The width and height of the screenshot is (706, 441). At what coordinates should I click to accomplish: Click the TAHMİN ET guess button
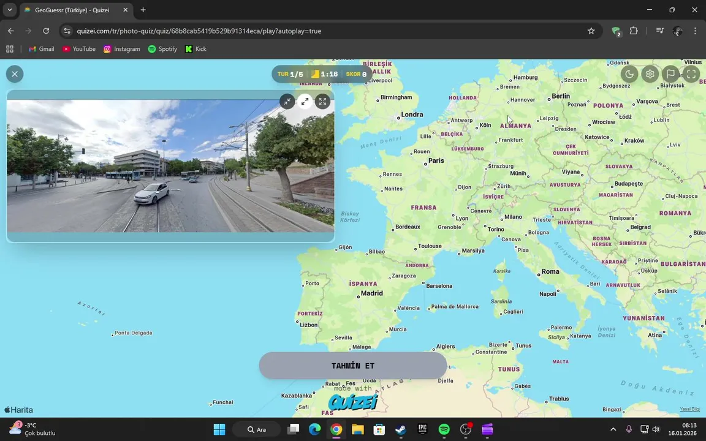pyautogui.click(x=352, y=366)
